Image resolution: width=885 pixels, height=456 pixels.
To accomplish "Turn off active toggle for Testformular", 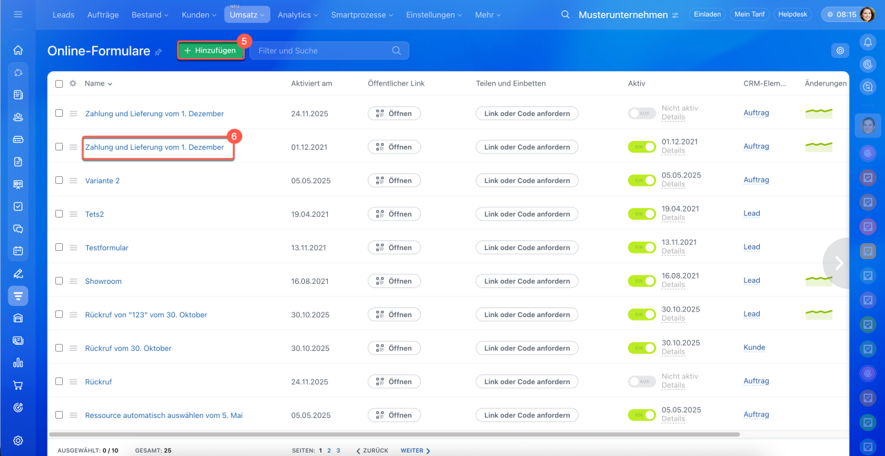I will pos(642,247).
